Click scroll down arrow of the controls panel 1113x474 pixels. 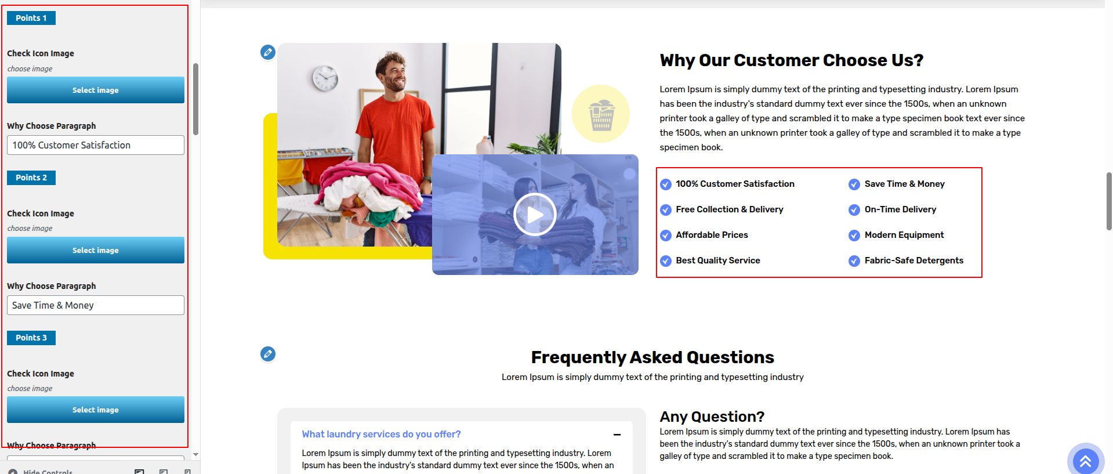[195, 455]
